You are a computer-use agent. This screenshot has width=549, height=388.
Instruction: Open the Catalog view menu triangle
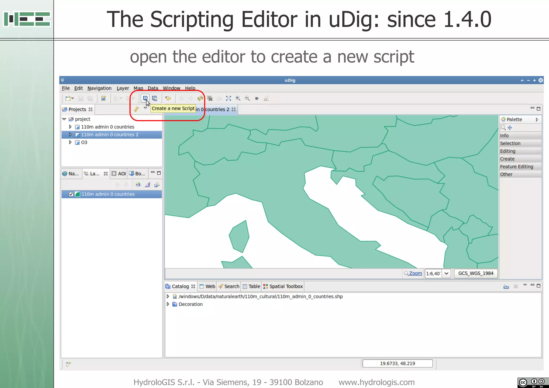[525, 285]
